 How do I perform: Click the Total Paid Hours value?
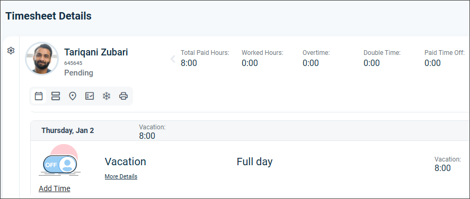click(189, 63)
